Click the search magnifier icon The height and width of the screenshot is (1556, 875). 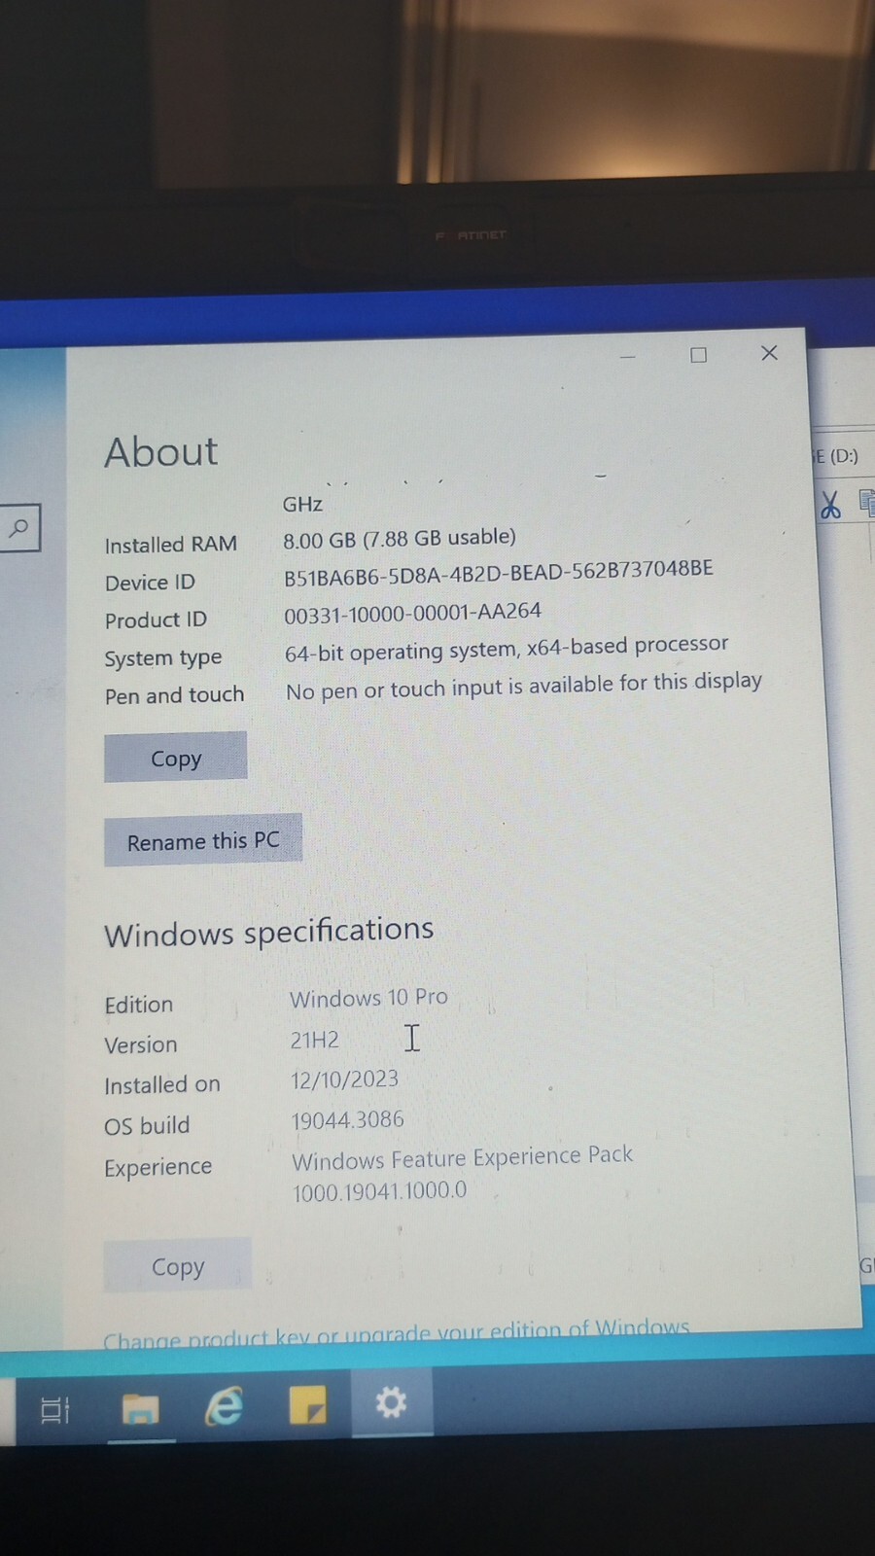click(x=18, y=528)
